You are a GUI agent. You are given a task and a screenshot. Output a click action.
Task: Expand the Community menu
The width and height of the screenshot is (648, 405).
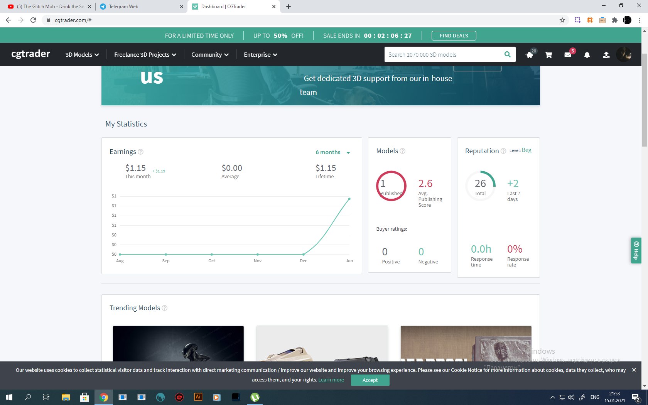(210, 55)
